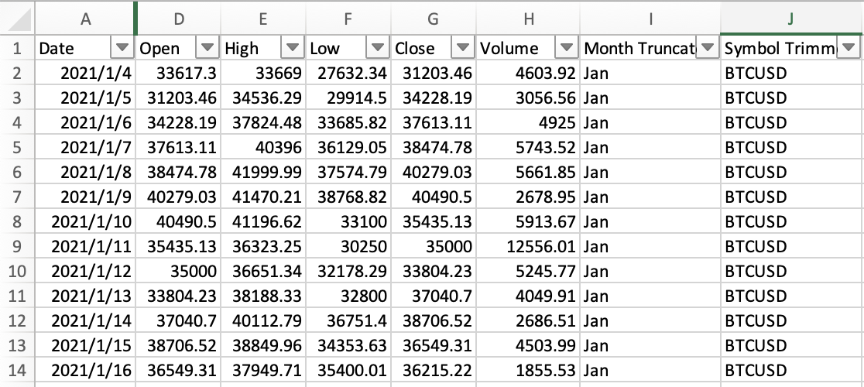Click BTCUSD cell in row 2

tap(791, 74)
